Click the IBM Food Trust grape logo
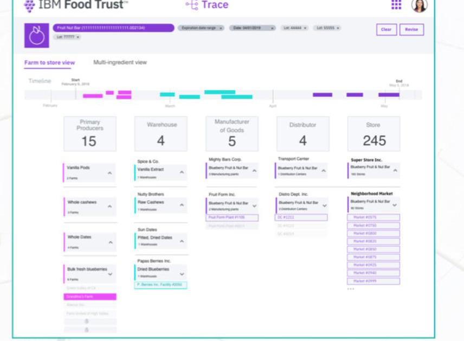This screenshot has width=464, height=341. pos(29,5)
